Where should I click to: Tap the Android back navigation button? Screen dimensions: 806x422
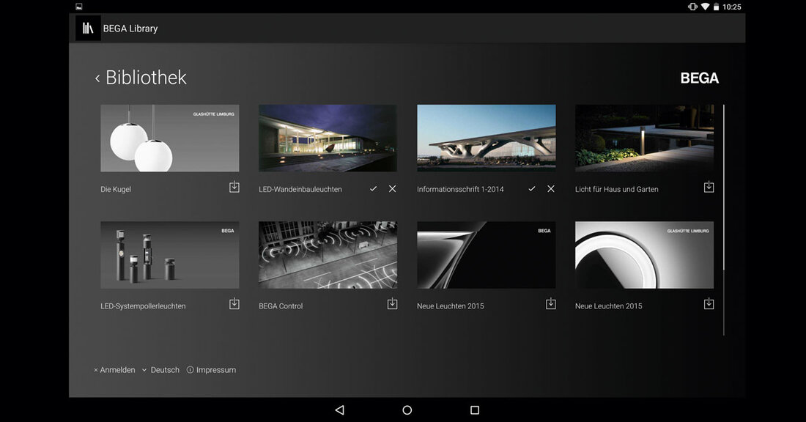(x=340, y=410)
